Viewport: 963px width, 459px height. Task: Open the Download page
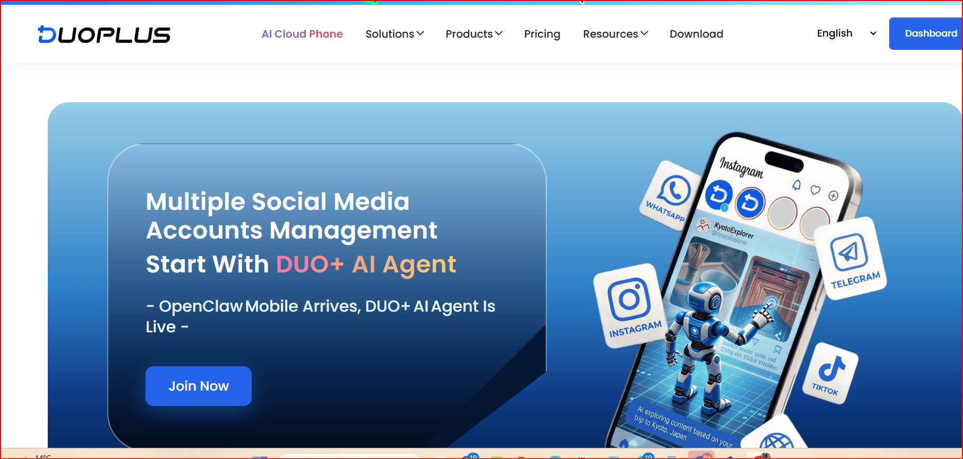coord(696,34)
